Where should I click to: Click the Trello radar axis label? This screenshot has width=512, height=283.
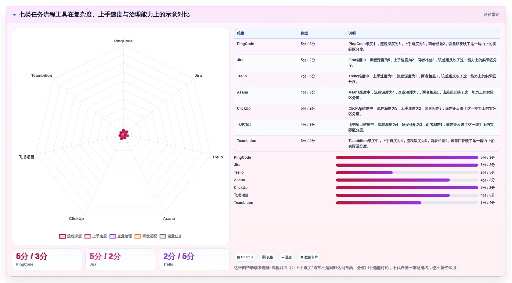pos(218,157)
